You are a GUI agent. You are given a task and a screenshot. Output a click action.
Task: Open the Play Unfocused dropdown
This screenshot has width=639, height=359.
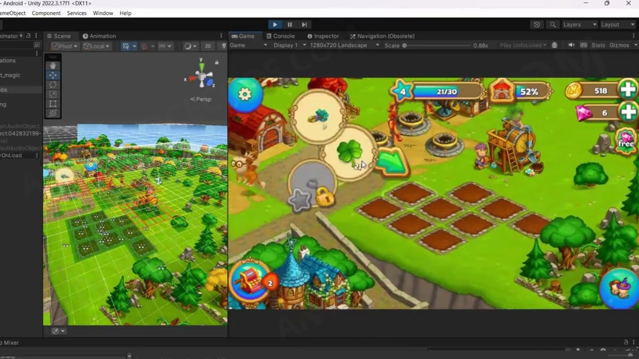click(523, 45)
